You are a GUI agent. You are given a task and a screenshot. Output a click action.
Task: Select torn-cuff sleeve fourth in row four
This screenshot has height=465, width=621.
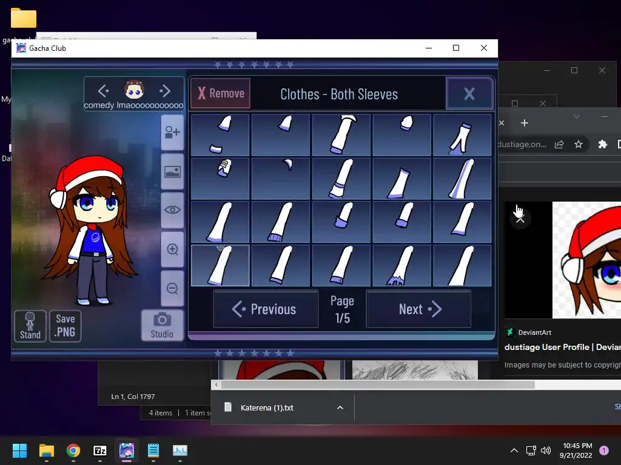pos(402,265)
